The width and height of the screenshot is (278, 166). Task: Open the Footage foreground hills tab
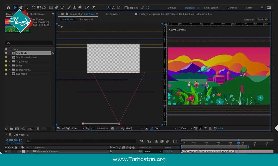(176, 14)
